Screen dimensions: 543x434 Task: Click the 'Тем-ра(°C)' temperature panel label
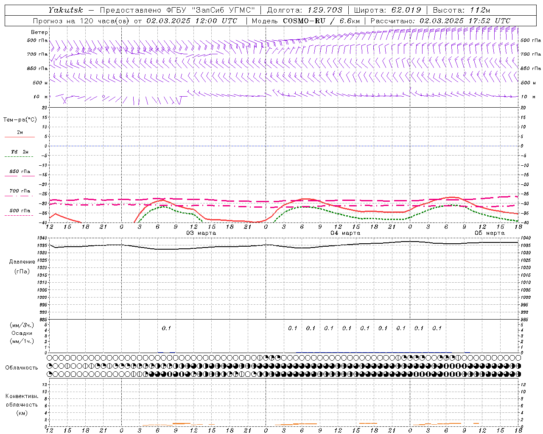pos(20,120)
